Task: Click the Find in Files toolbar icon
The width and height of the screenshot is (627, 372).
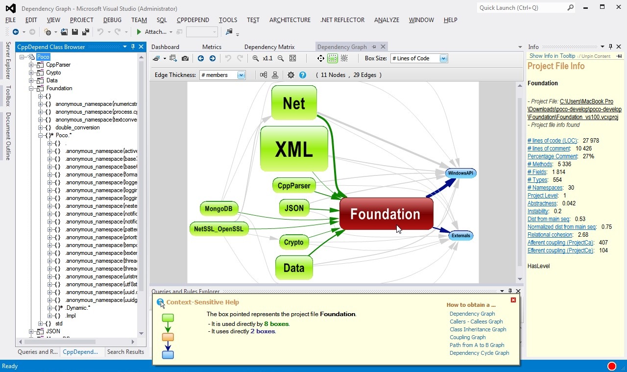Action: [x=229, y=32]
